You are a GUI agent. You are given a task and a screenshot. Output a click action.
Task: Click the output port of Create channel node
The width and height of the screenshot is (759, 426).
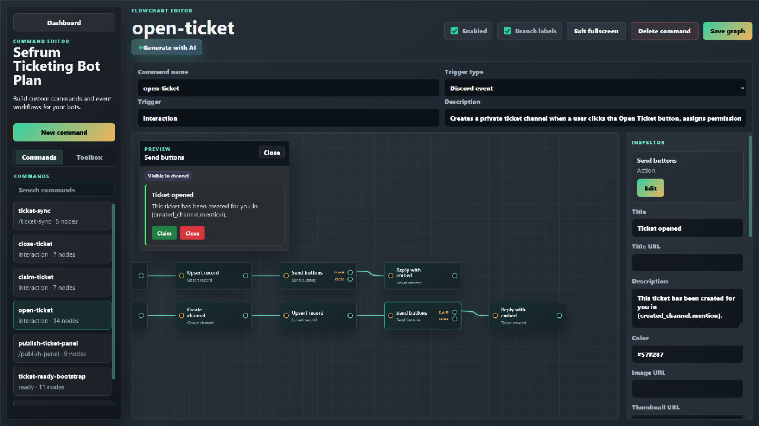coord(245,315)
